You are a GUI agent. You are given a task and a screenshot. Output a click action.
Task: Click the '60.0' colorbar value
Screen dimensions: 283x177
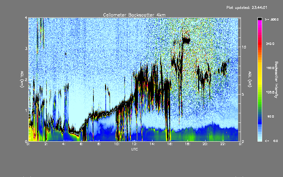point(271,116)
